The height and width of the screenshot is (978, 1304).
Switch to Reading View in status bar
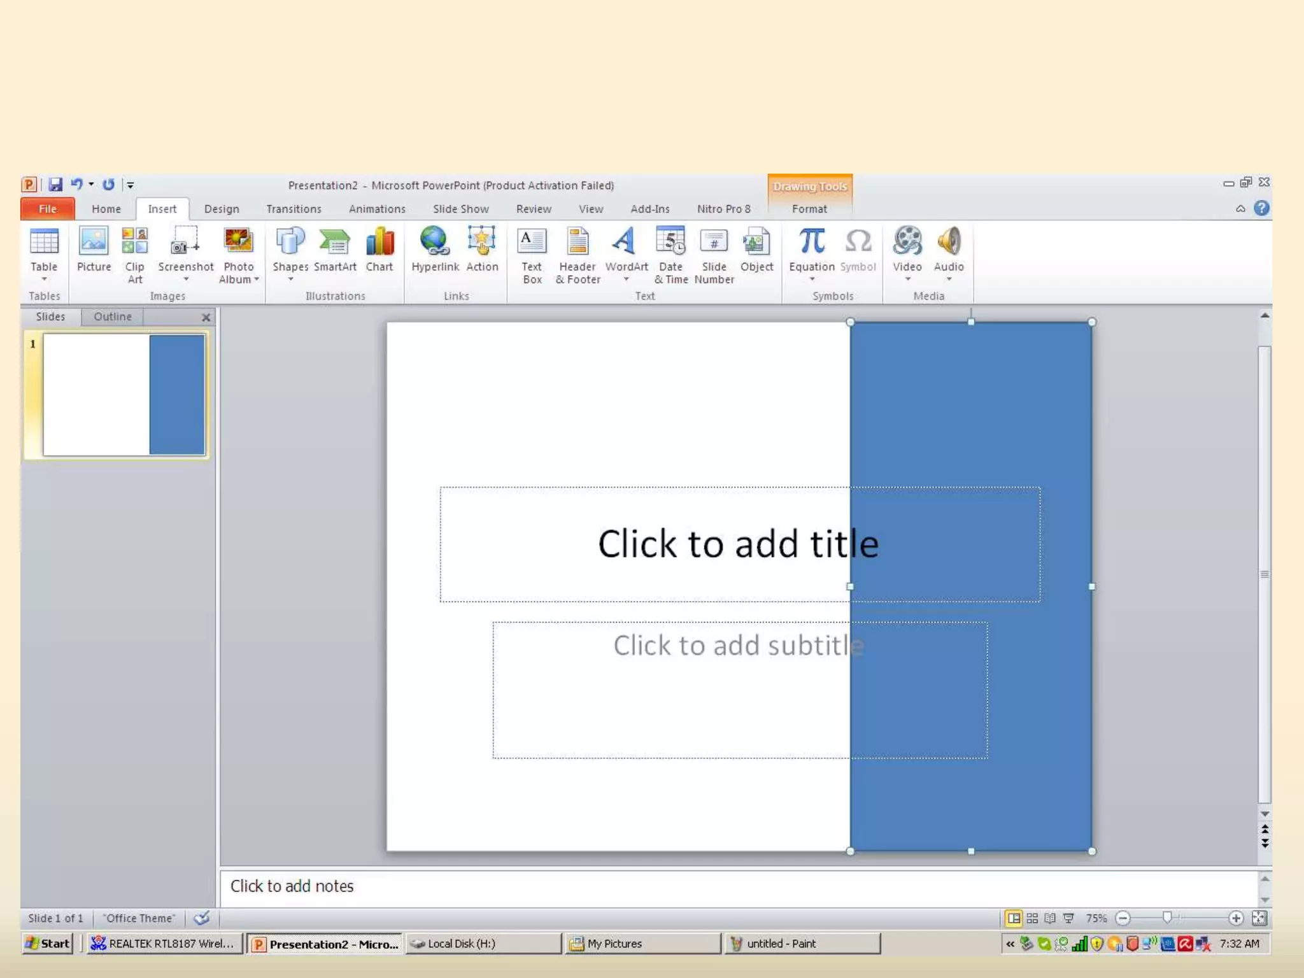tap(1050, 918)
